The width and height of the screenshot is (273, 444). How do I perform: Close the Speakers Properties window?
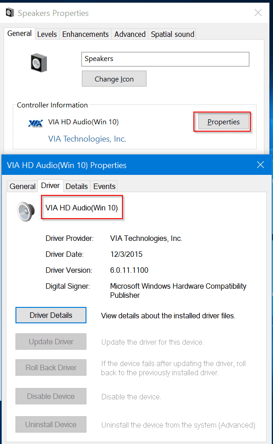(258, 13)
